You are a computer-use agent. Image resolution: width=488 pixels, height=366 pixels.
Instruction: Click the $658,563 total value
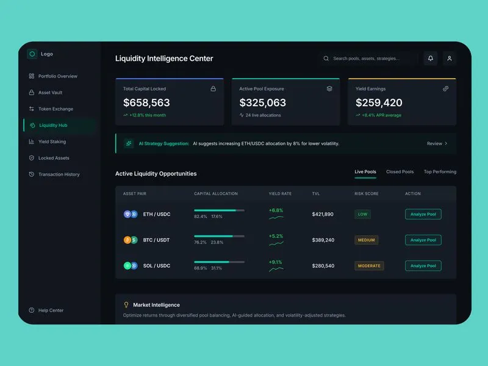pos(146,102)
